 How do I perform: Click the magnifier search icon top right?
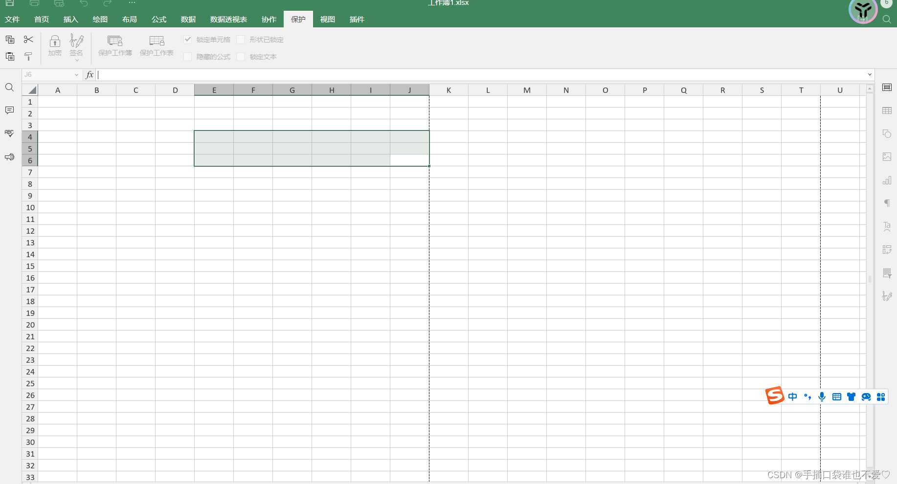click(887, 20)
